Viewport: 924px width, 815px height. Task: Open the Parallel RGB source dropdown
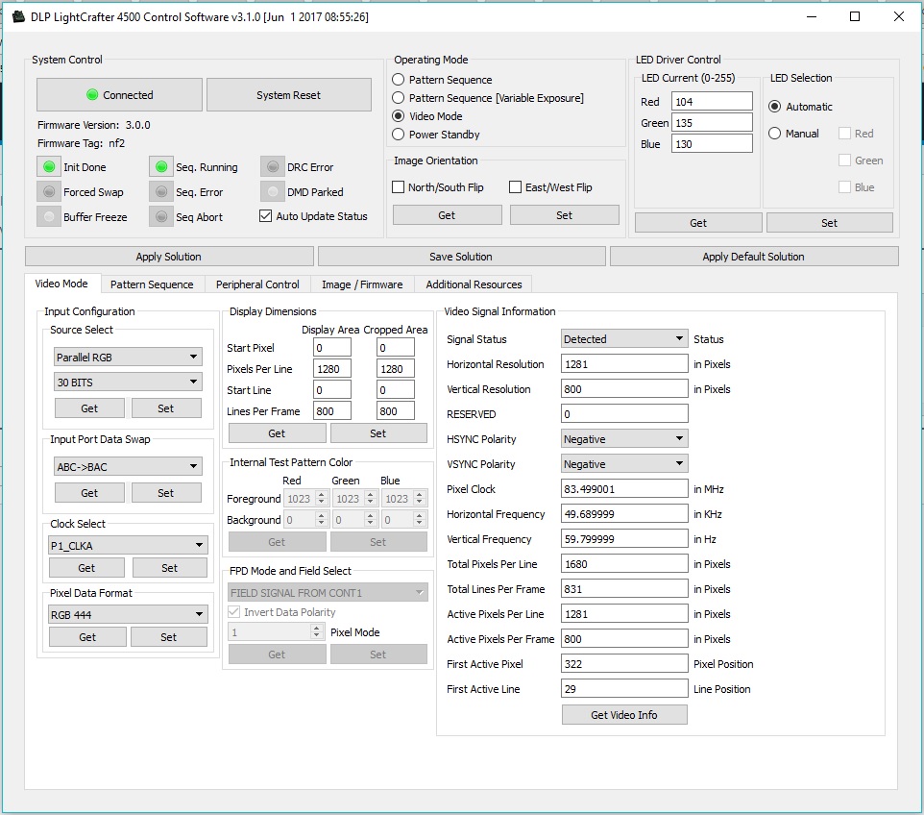pos(128,357)
